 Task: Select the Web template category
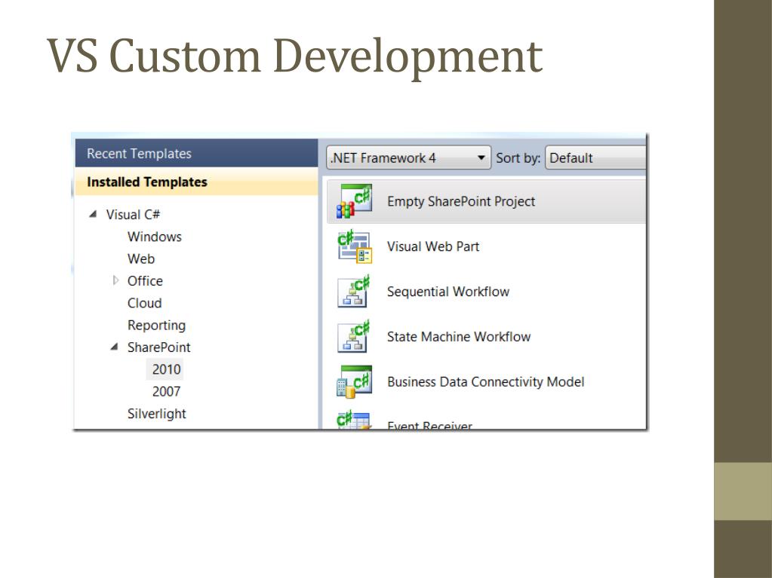point(141,259)
